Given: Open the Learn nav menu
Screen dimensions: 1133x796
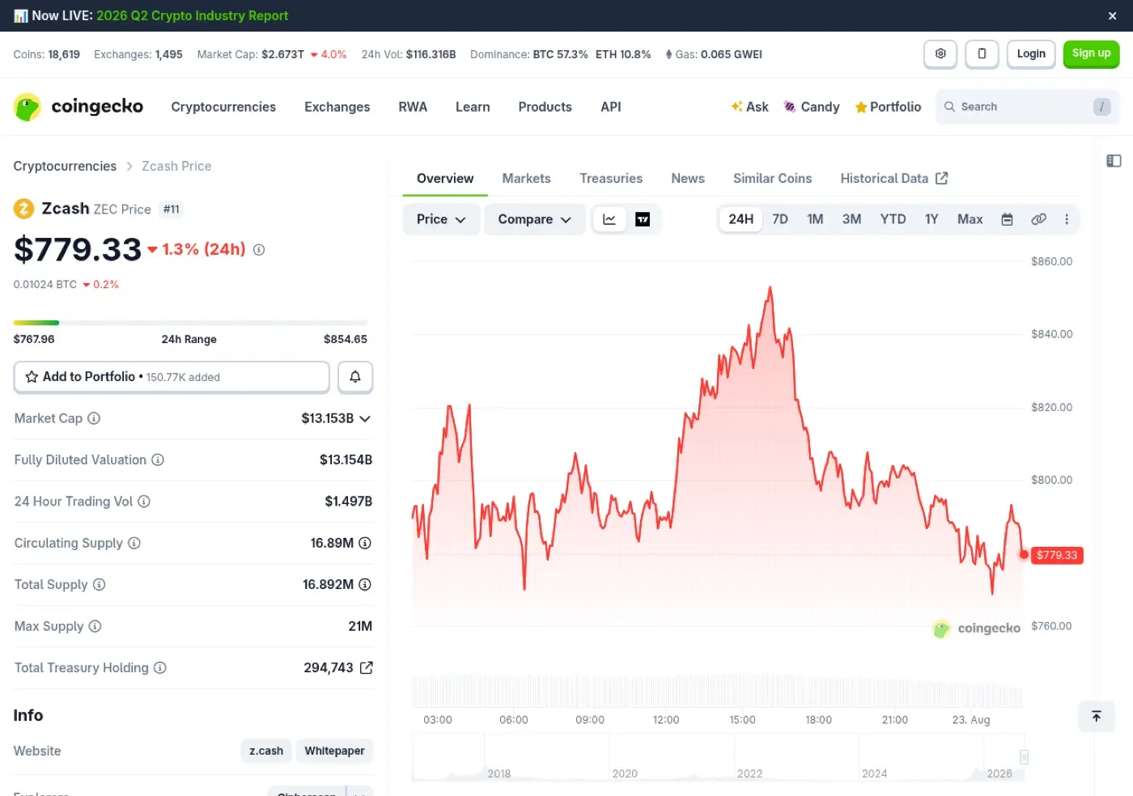Looking at the screenshot, I should click(x=473, y=107).
